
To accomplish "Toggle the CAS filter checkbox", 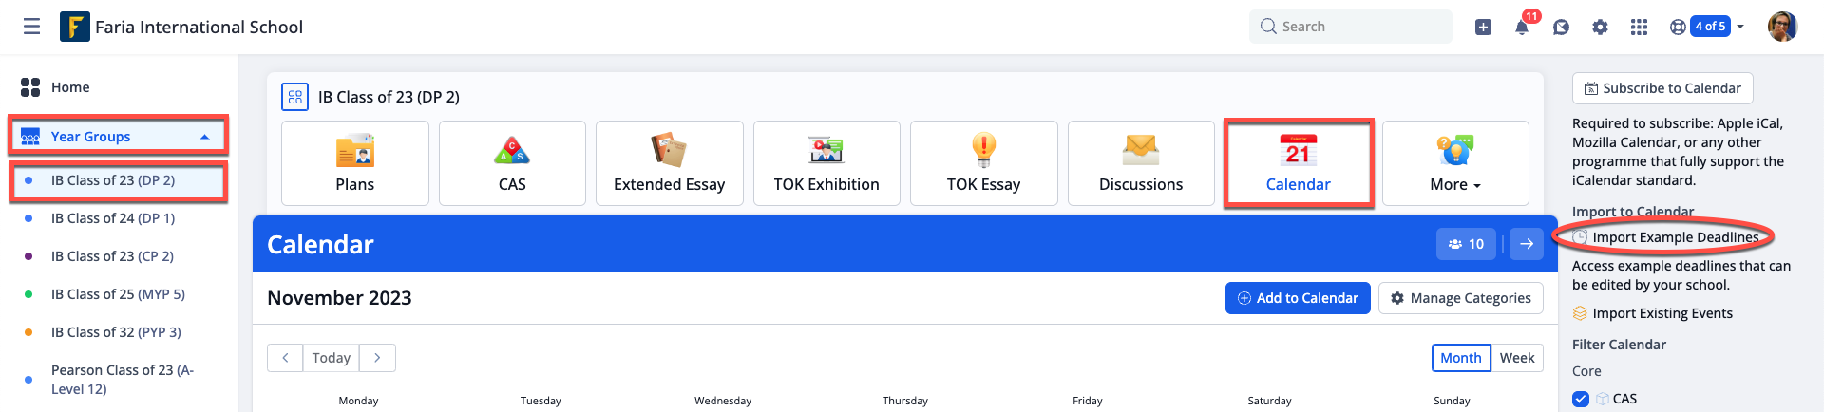I will click(1581, 399).
